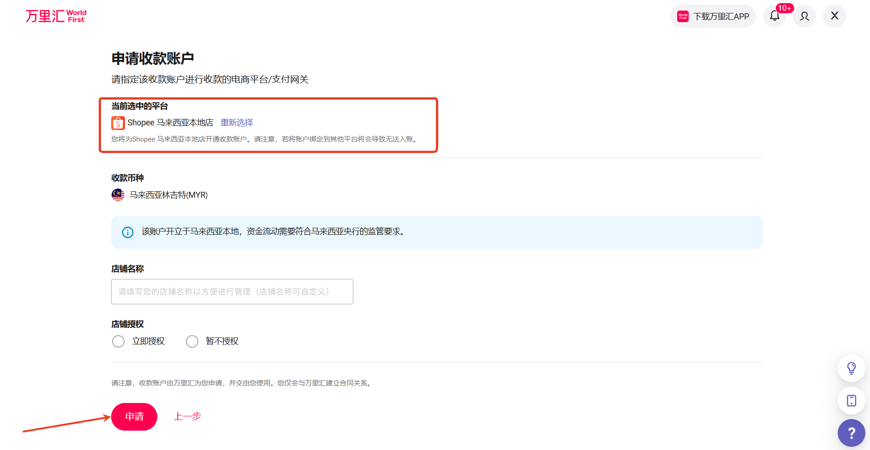Click the red 10+ notification badge
The width and height of the screenshot is (870, 450).
[x=784, y=8]
